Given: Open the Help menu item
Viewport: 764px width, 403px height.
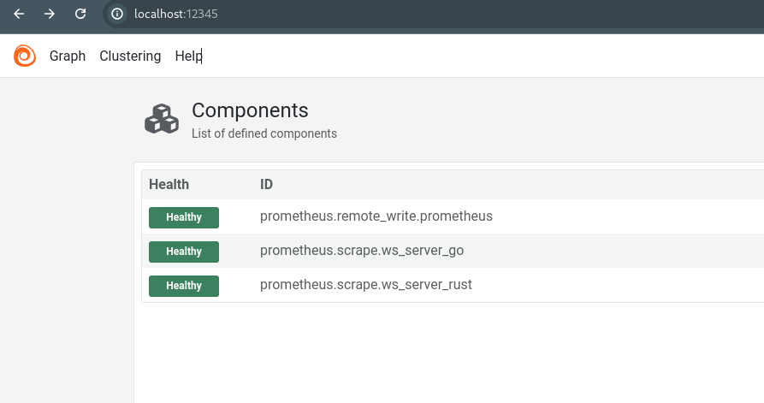Looking at the screenshot, I should (188, 56).
